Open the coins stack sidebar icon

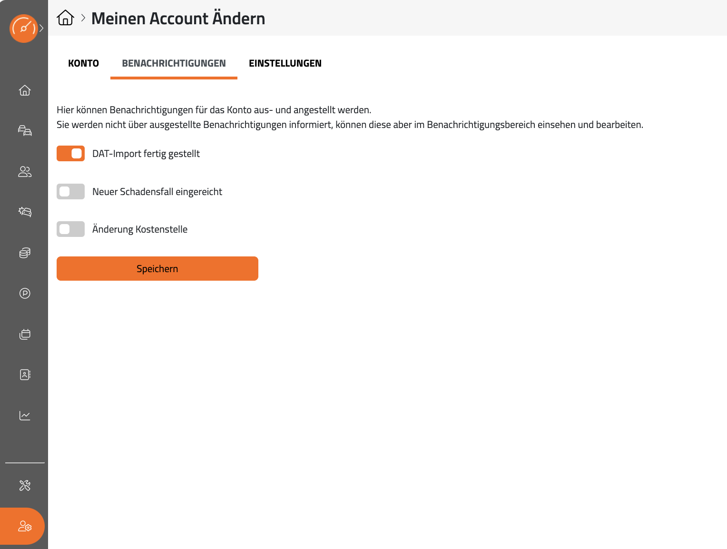[x=25, y=253]
